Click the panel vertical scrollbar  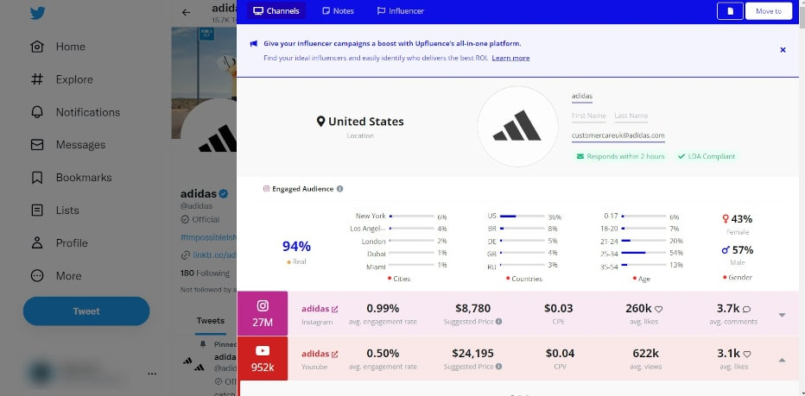pos(802,16)
